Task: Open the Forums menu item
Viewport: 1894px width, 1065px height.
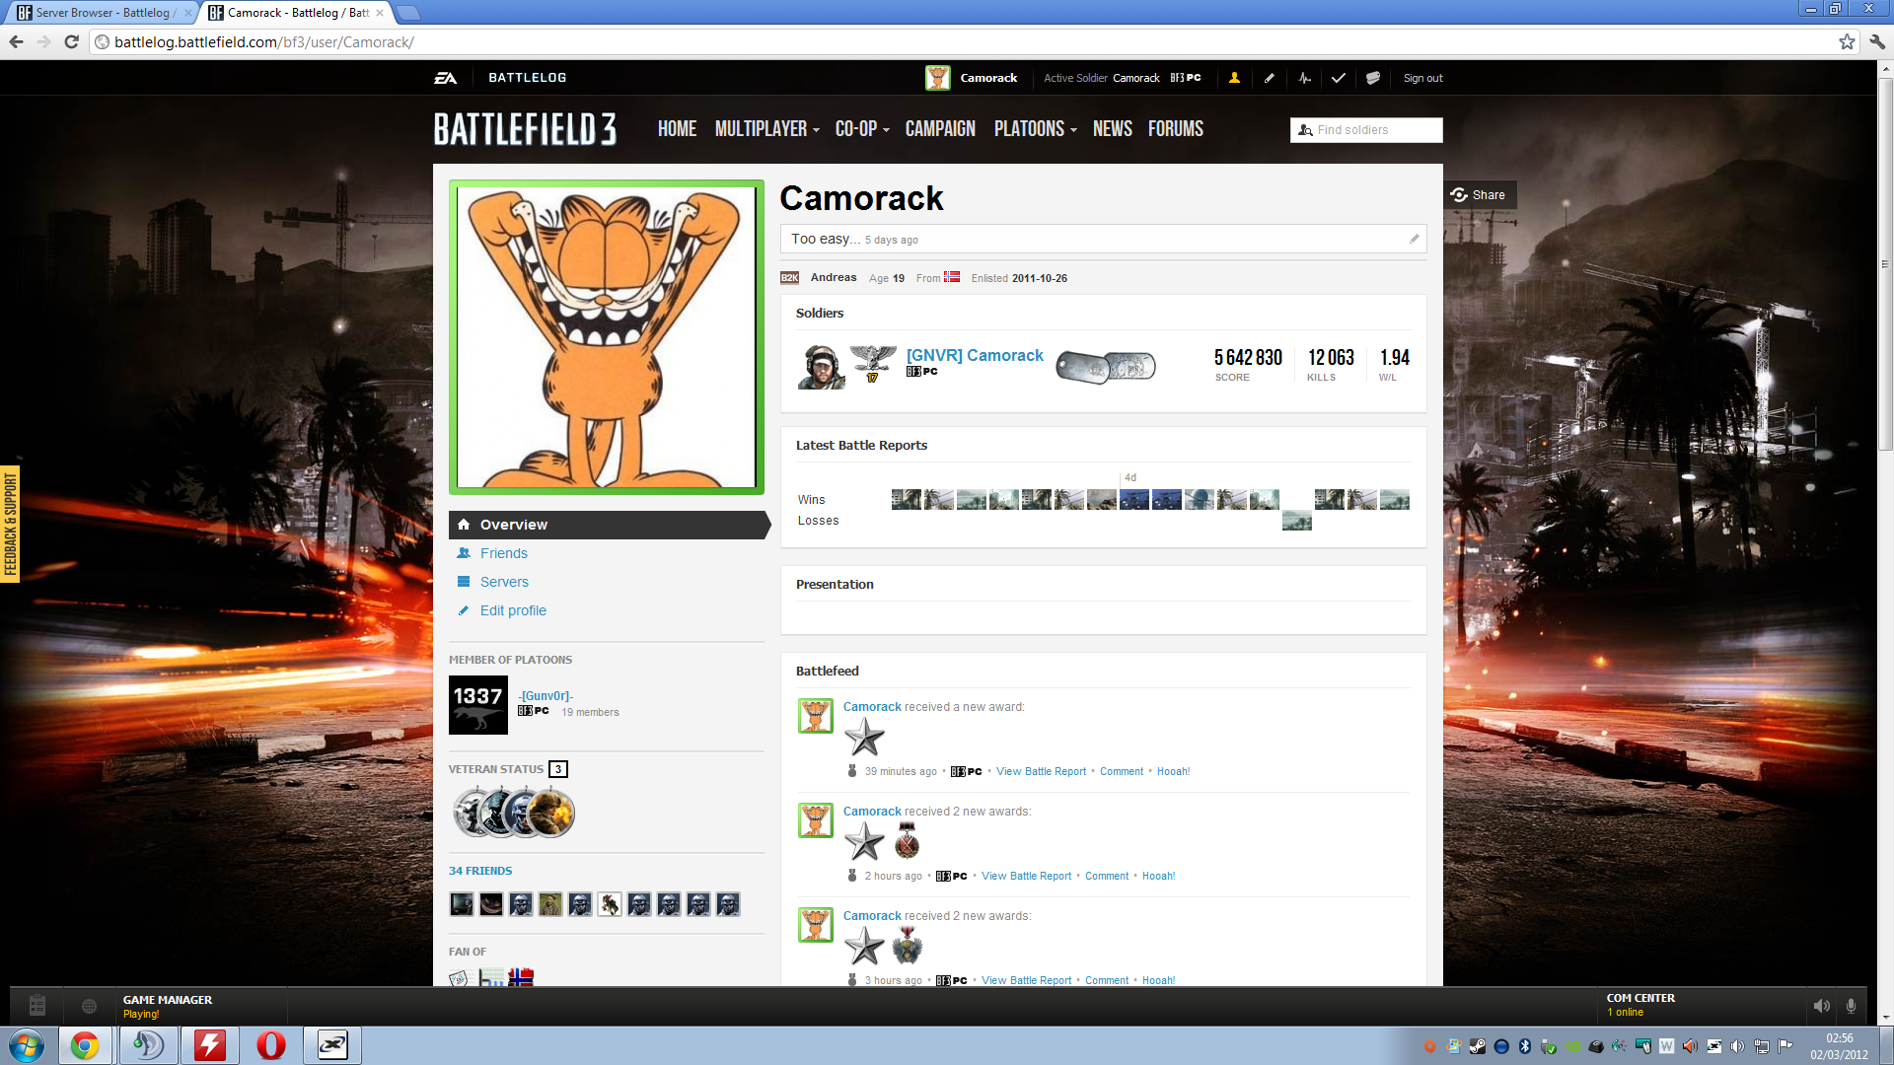Action: point(1176,129)
